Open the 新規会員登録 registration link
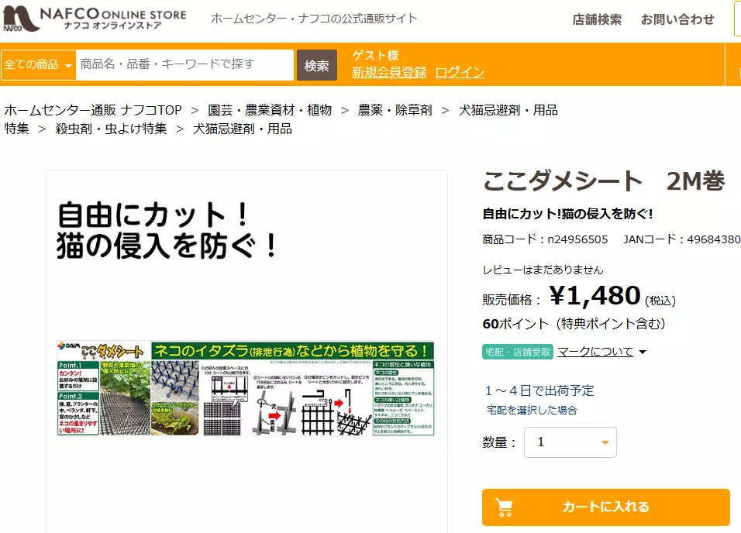741x533 pixels. tap(389, 72)
